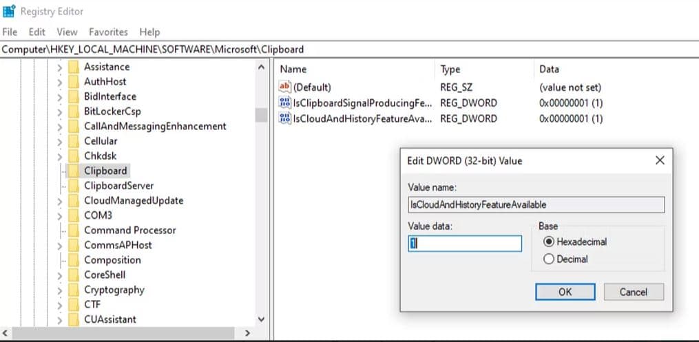Click the IsClipboardSignalProducingFe... DWORD icon

pyautogui.click(x=284, y=103)
